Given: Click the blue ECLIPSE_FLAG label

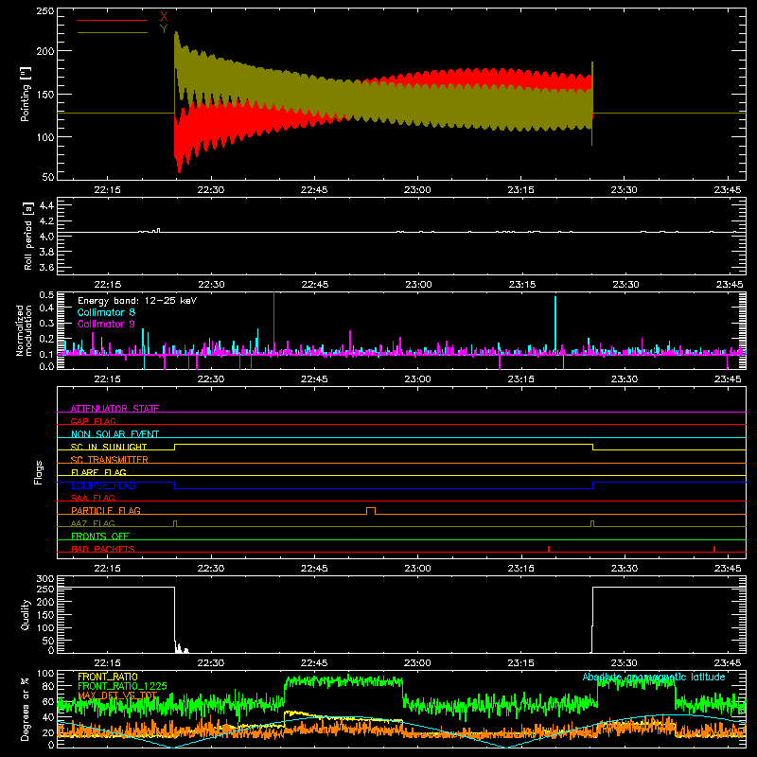Looking at the screenshot, I should 103,485.
